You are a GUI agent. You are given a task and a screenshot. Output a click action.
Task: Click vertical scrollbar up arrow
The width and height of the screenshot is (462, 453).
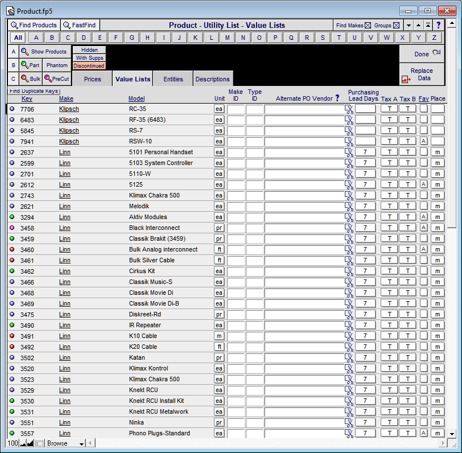tap(452, 23)
